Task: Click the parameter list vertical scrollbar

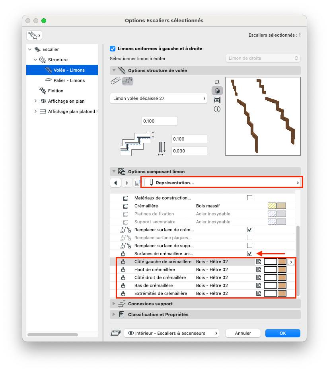Action: [x=298, y=261]
